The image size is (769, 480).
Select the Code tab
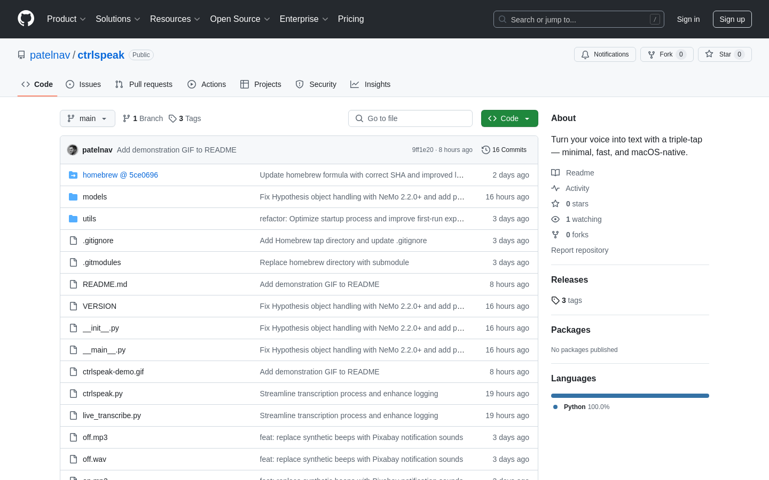(37, 84)
